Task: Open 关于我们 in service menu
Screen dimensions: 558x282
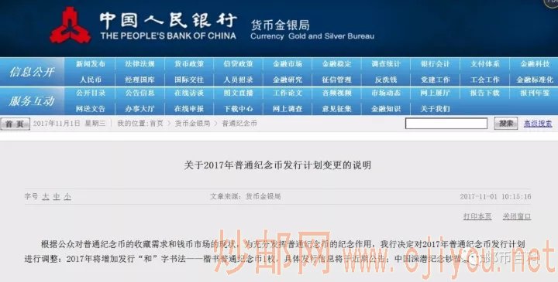Action: [435, 108]
